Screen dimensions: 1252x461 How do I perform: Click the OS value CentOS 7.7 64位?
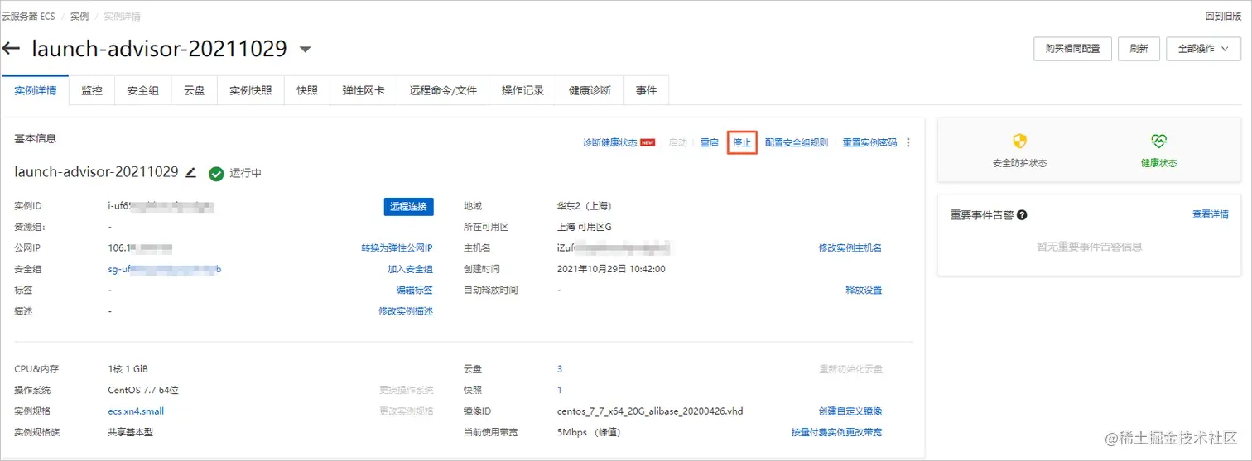point(143,390)
